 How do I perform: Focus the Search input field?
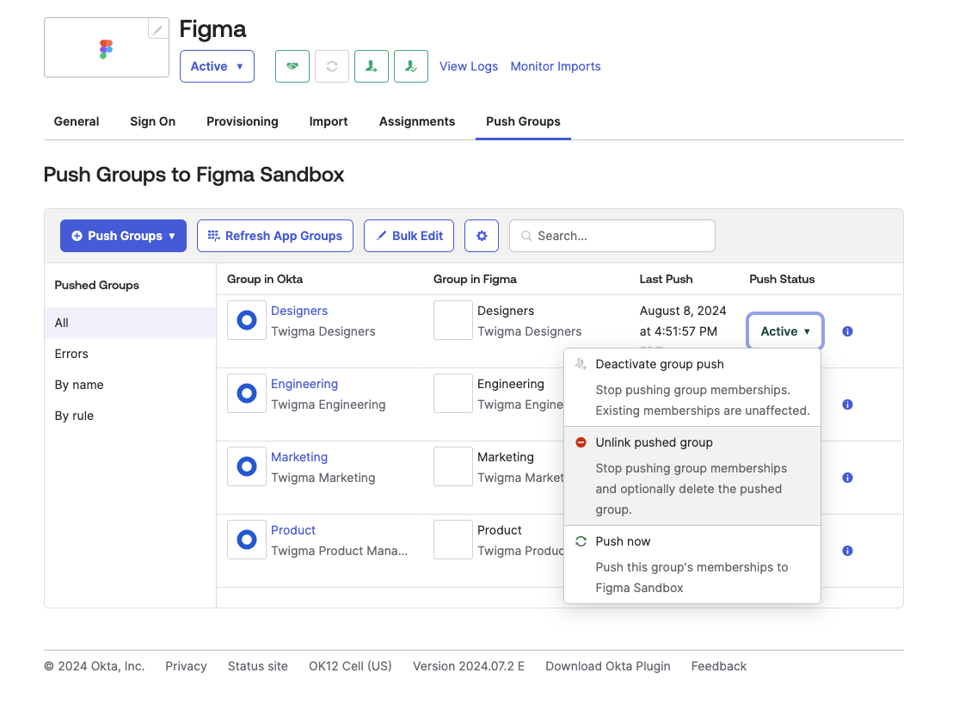tap(612, 236)
